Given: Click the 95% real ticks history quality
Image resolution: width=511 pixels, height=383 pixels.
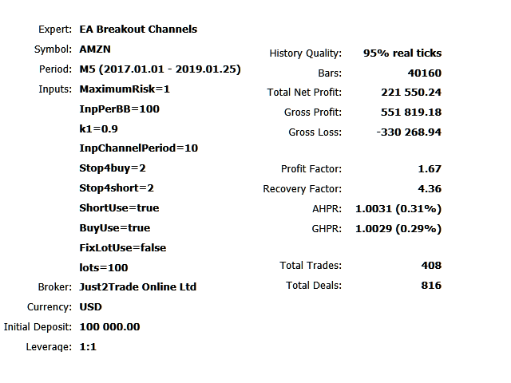Looking at the screenshot, I should pos(402,53).
